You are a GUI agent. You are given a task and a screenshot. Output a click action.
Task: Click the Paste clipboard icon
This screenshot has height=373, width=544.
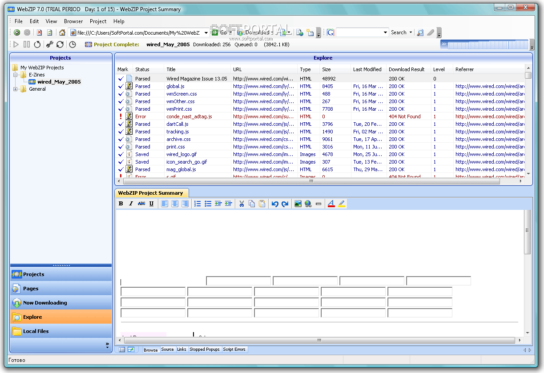262,204
